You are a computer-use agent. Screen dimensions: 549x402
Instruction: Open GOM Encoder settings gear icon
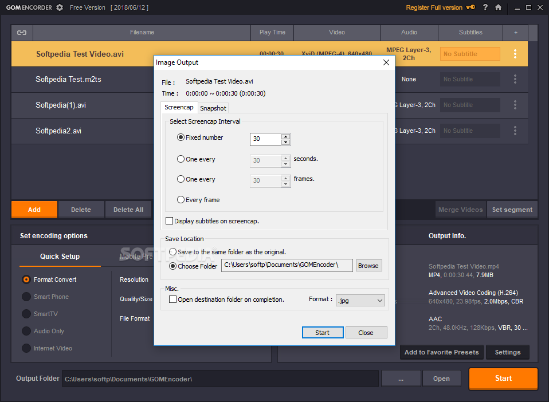click(x=60, y=7)
